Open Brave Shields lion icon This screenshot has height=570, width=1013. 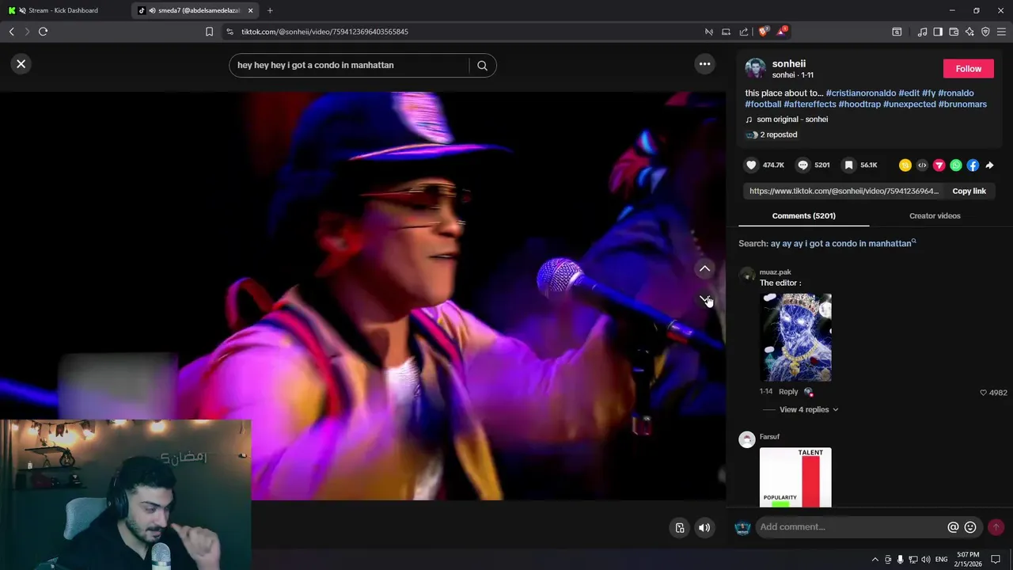(763, 32)
